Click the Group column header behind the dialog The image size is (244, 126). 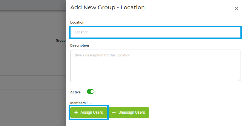point(60,40)
